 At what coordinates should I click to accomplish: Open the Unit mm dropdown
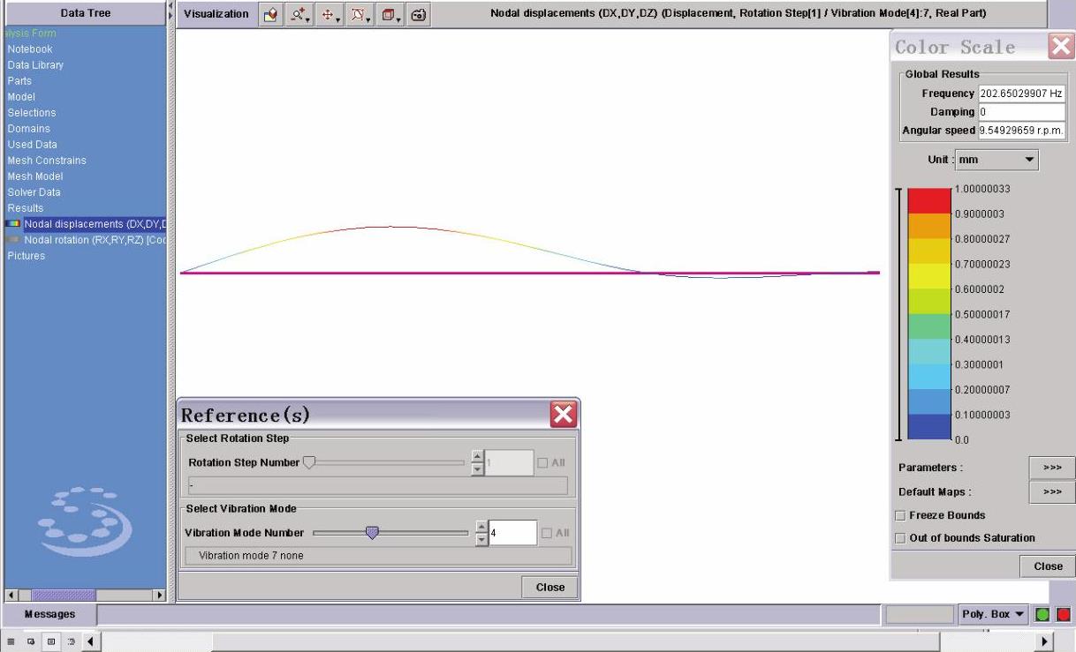996,161
